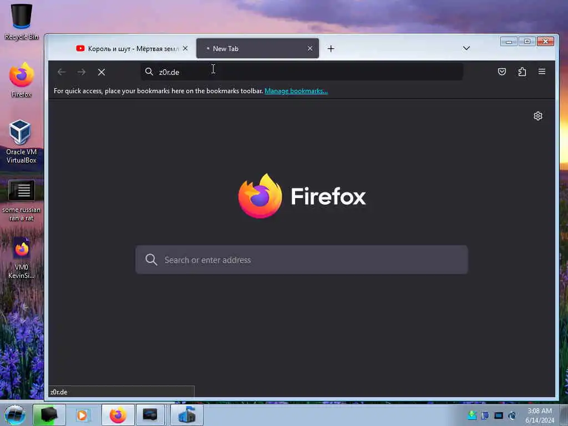Image resolution: width=568 pixels, height=426 pixels.
Task: Click the address bar containing z0r.de
Action: coord(302,72)
